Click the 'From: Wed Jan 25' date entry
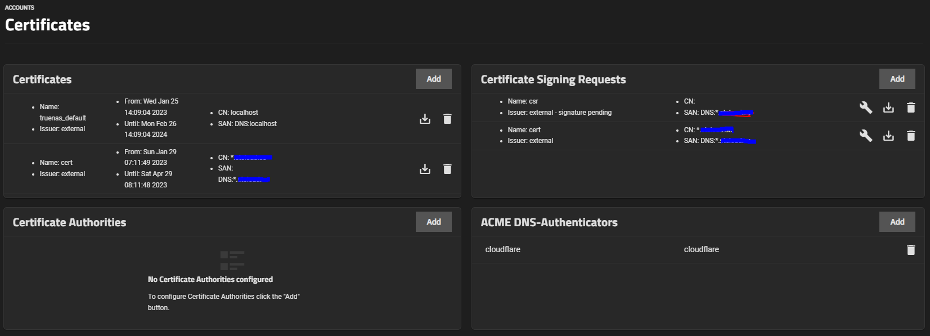Image resolution: width=930 pixels, height=336 pixels. click(151, 107)
